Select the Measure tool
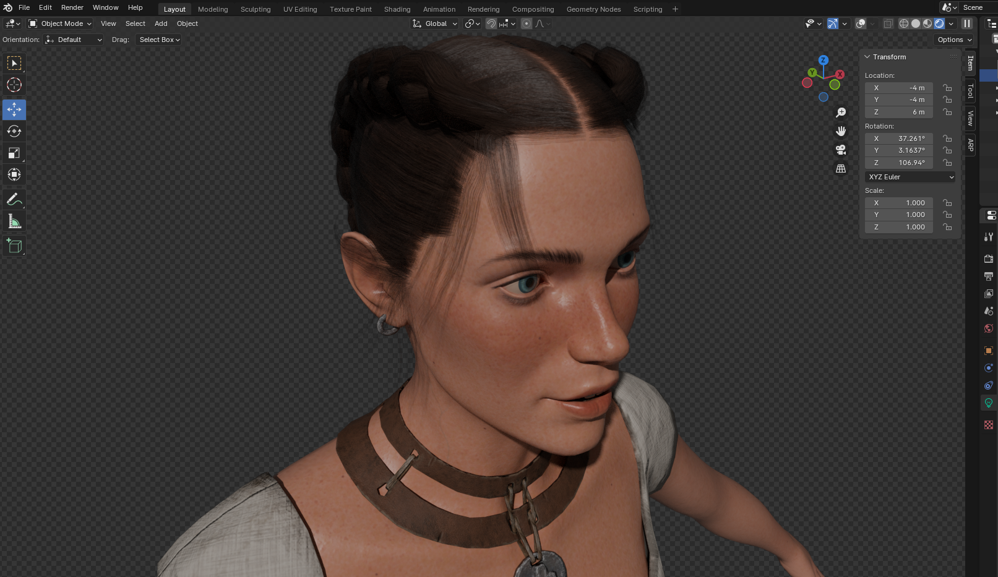 (14, 221)
